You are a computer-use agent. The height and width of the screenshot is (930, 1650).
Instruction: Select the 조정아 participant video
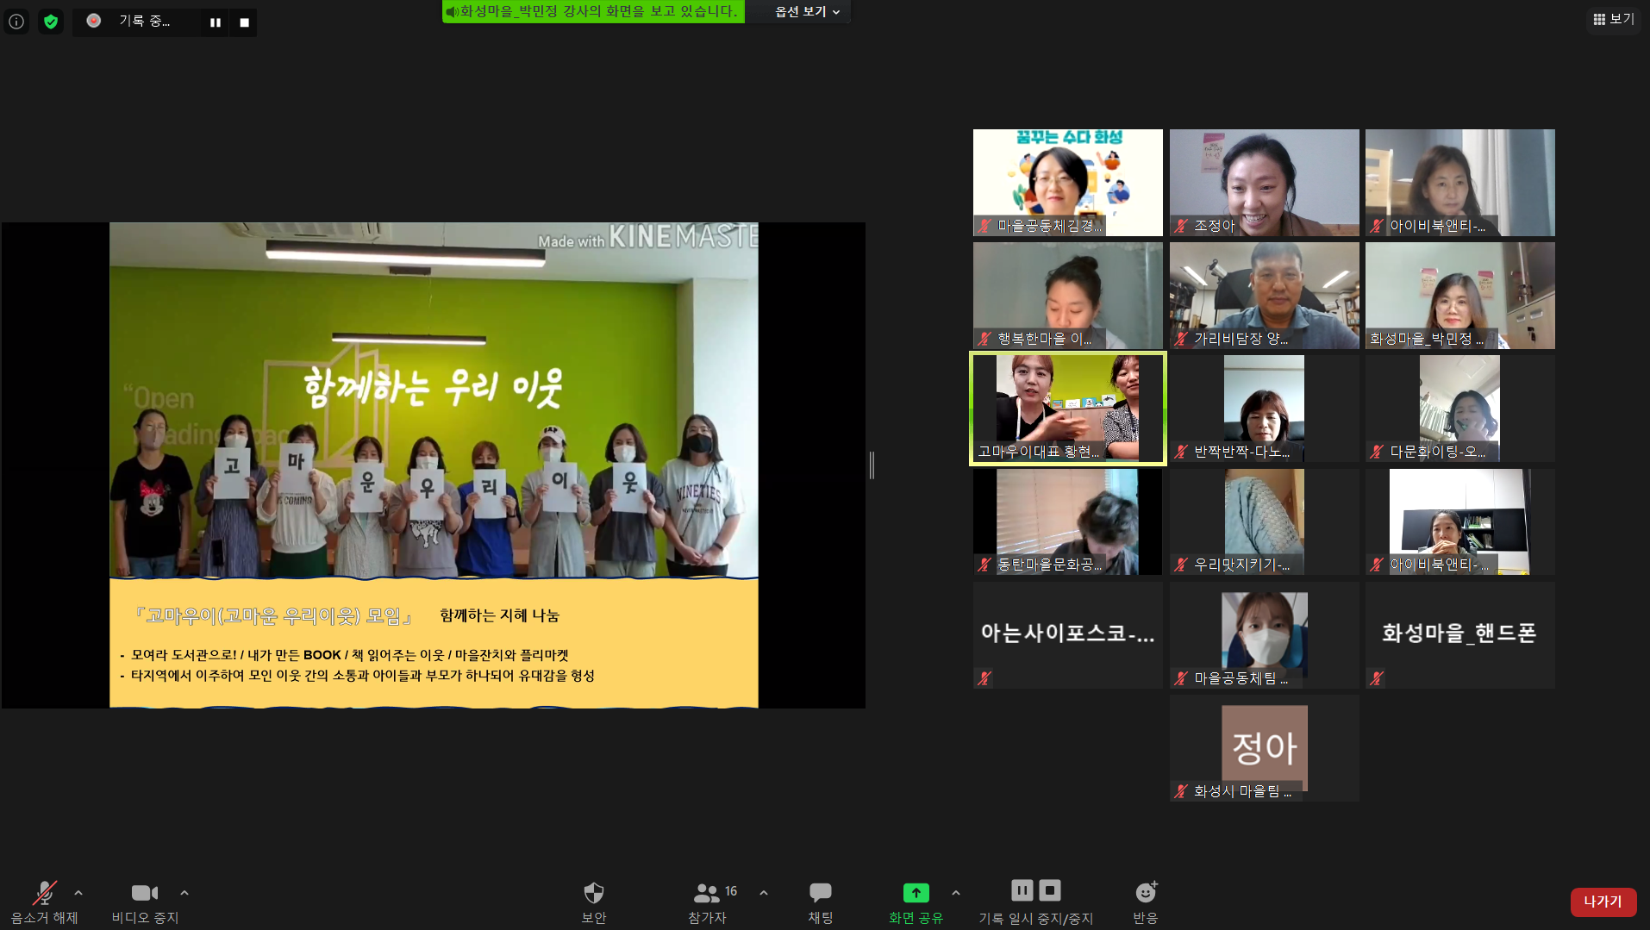click(1264, 183)
